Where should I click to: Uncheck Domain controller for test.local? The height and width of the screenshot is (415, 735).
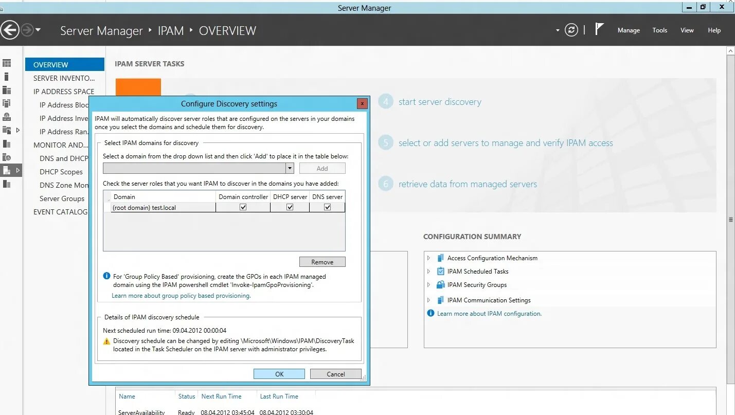[x=243, y=207]
